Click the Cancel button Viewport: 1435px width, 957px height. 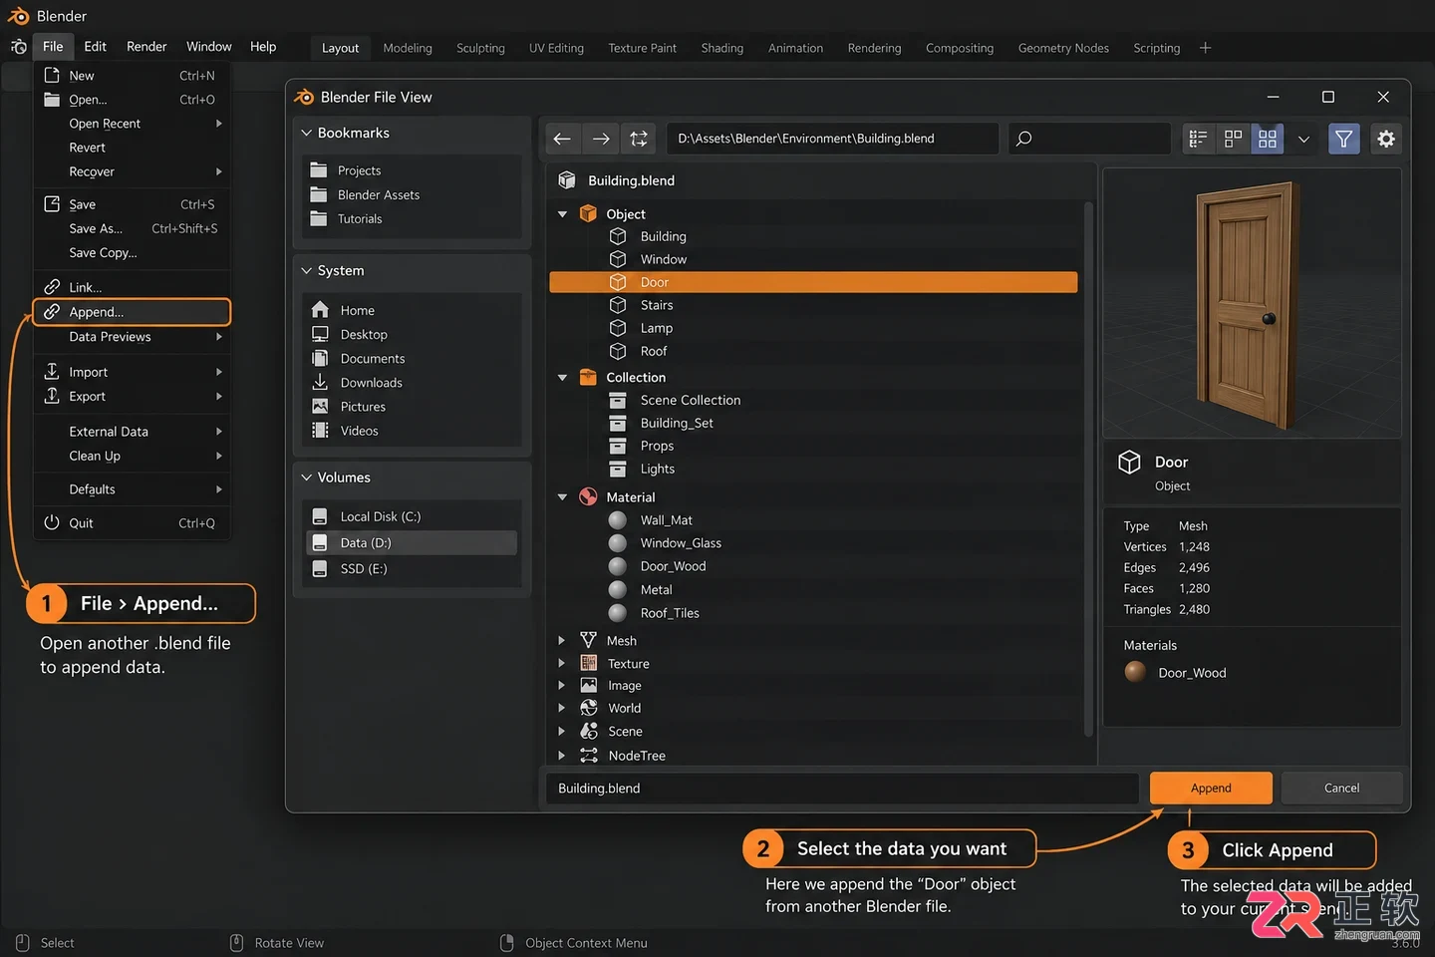tap(1341, 788)
